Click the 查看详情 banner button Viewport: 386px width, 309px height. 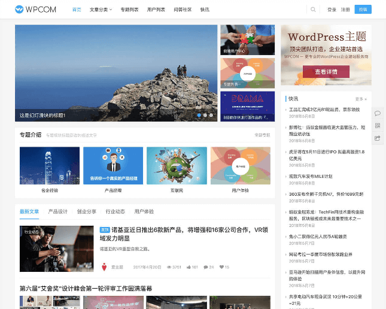(x=326, y=71)
